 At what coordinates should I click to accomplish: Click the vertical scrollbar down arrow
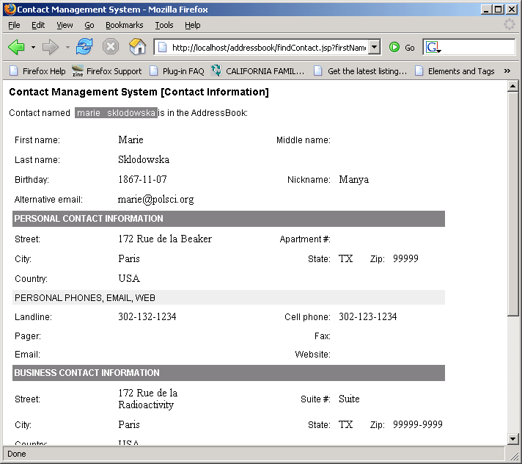click(513, 438)
